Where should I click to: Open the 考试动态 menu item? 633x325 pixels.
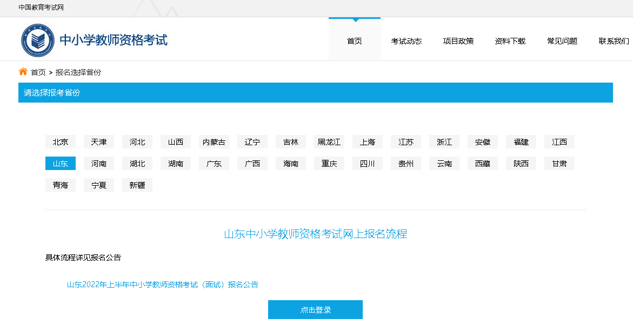pyautogui.click(x=406, y=41)
